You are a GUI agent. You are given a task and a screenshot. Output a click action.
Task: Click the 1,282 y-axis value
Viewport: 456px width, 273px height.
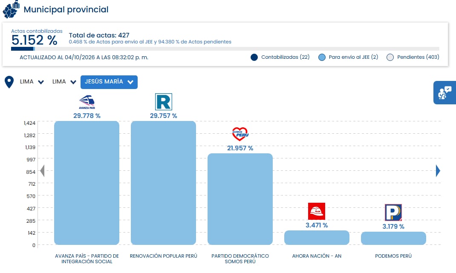(x=30, y=135)
